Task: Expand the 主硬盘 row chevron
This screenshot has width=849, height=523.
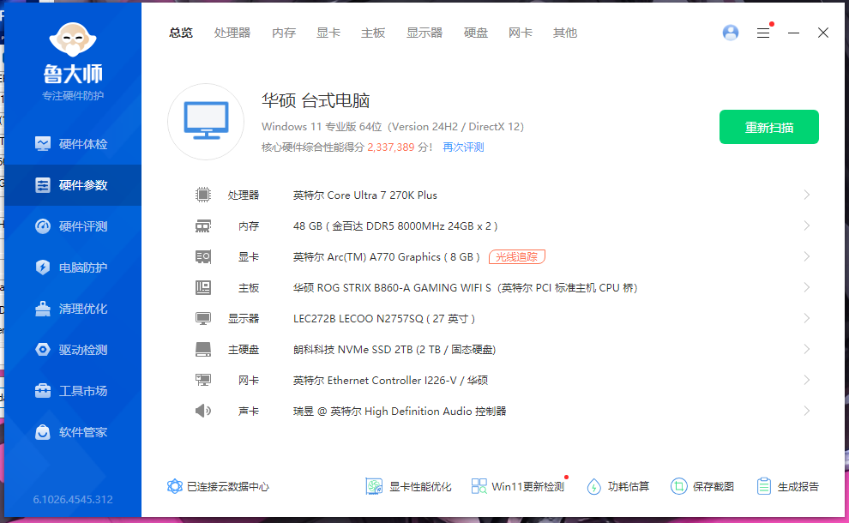Action: (x=807, y=349)
